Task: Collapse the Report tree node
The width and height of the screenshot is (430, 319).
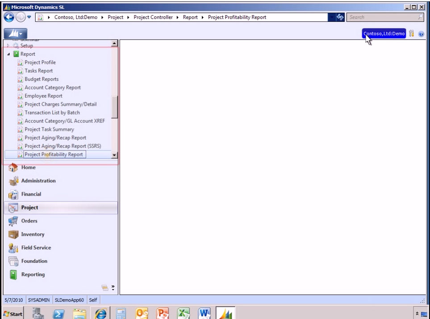Action: (8, 54)
